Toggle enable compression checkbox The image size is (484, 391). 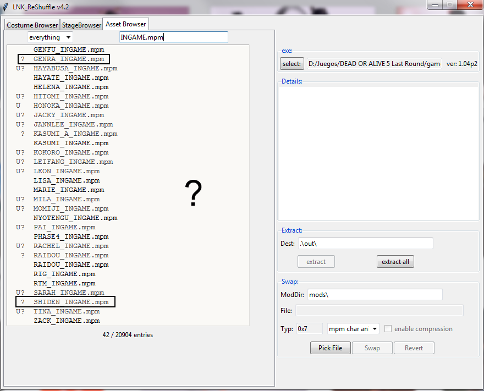point(388,329)
